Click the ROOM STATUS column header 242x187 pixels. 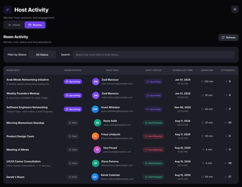tap(73, 70)
